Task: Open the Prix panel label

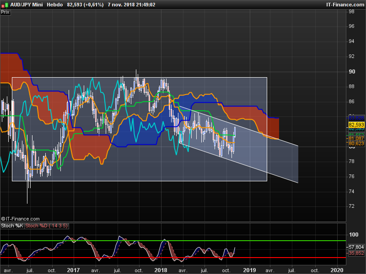Action: point(5,12)
